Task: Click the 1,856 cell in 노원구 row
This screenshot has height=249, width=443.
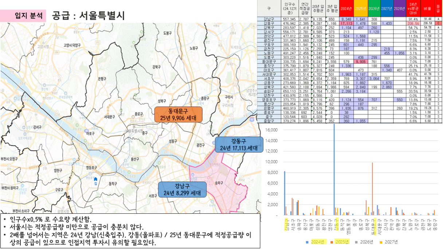Action: click(x=400, y=53)
